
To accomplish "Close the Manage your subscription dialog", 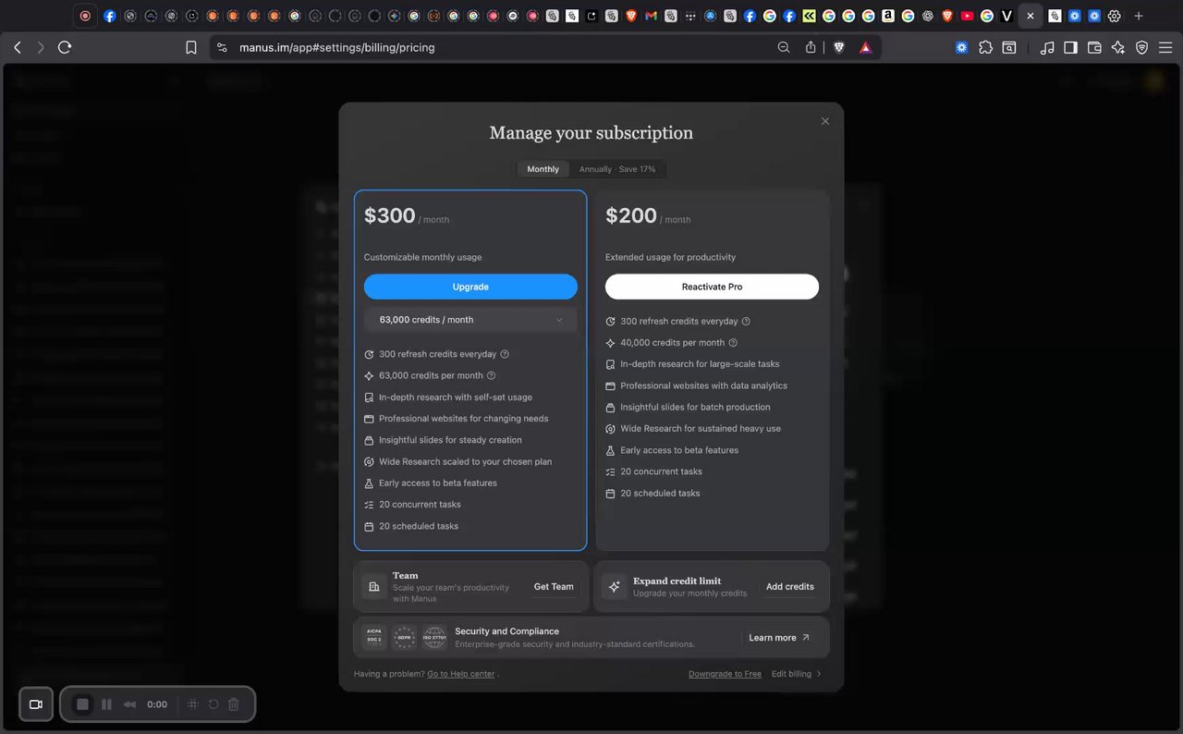I will point(825,121).
